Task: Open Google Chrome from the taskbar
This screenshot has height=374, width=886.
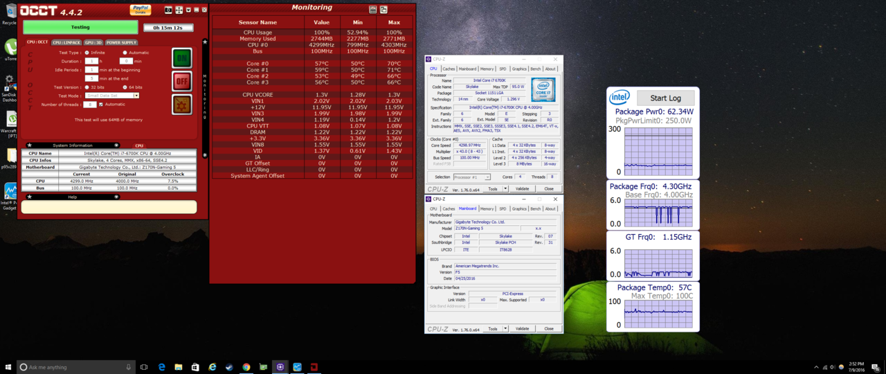Action: coord(246,367)
